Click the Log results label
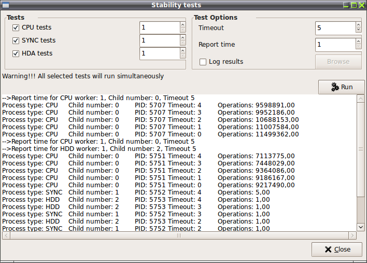The height and width of the screenshot is (263, 367). [226, 62]
